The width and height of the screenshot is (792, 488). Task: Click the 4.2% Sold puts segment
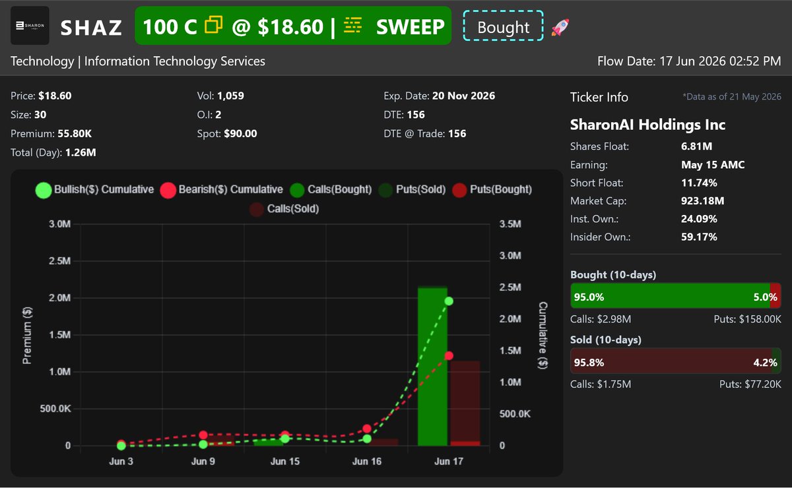776,361
